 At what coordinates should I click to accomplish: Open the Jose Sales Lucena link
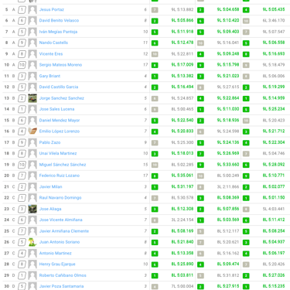coord(56,109)
